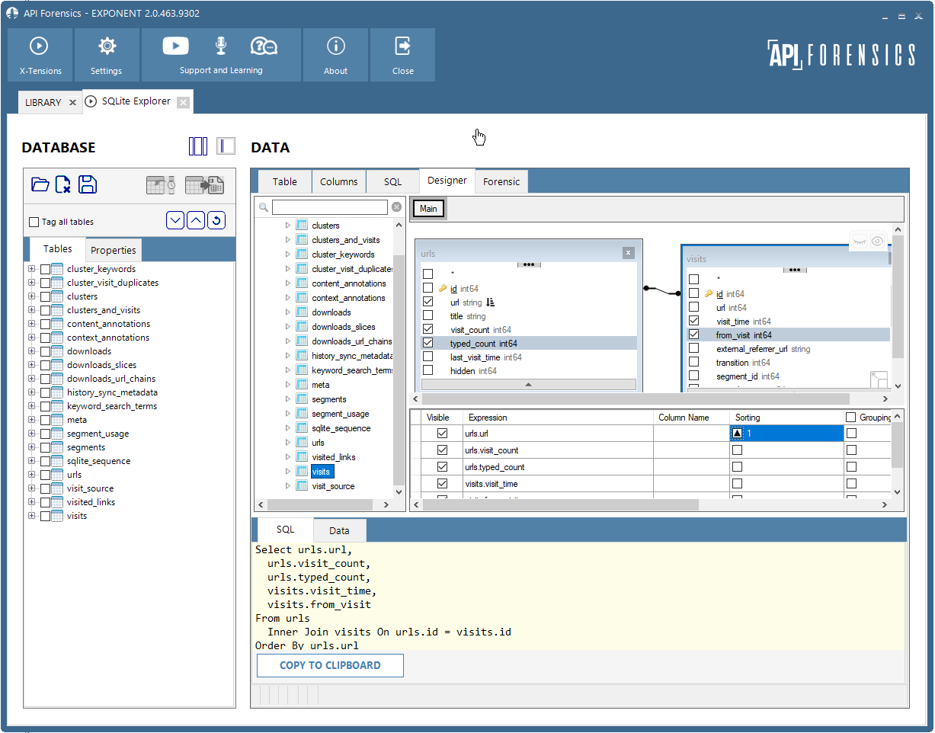
Task: Click the down-chevron button near Tag all tables
Action: (175, 221)
